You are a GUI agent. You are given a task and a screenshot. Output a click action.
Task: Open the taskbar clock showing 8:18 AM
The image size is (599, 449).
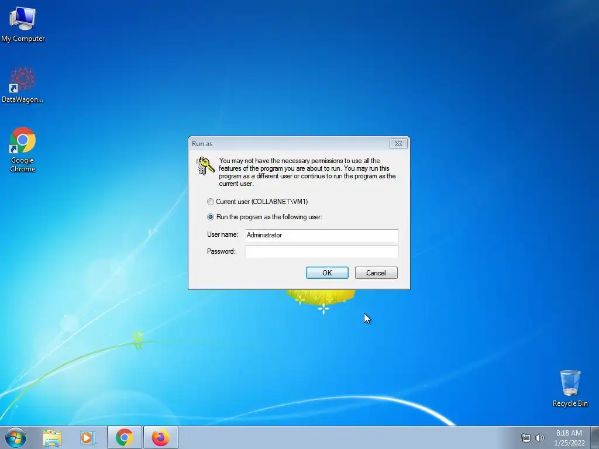tap(569, 438)
